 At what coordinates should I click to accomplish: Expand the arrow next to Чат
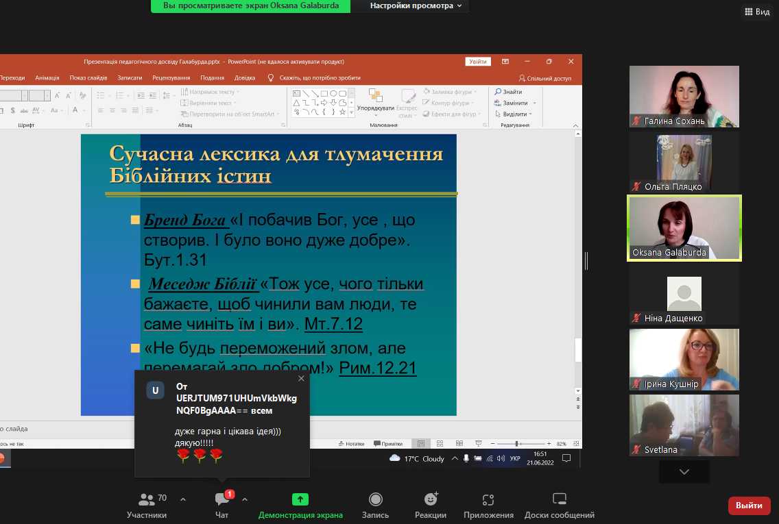coord(245,499)
